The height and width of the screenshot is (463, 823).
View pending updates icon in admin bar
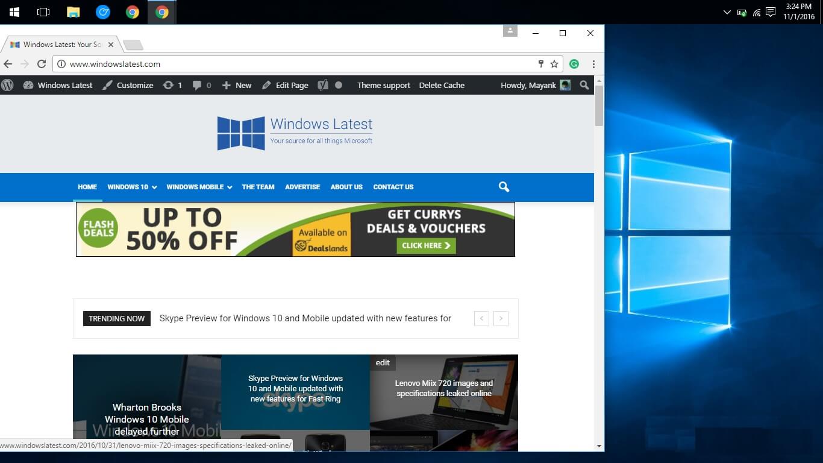(x=172, y=85)
